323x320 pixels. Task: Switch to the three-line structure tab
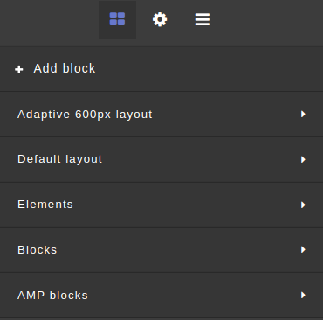pyautogui.click(x=203, y=20)
